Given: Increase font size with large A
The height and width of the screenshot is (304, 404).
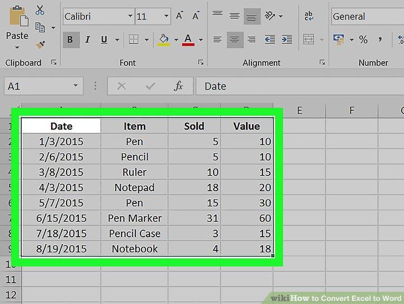Looking at the screenshot, I should click(180, 16).
